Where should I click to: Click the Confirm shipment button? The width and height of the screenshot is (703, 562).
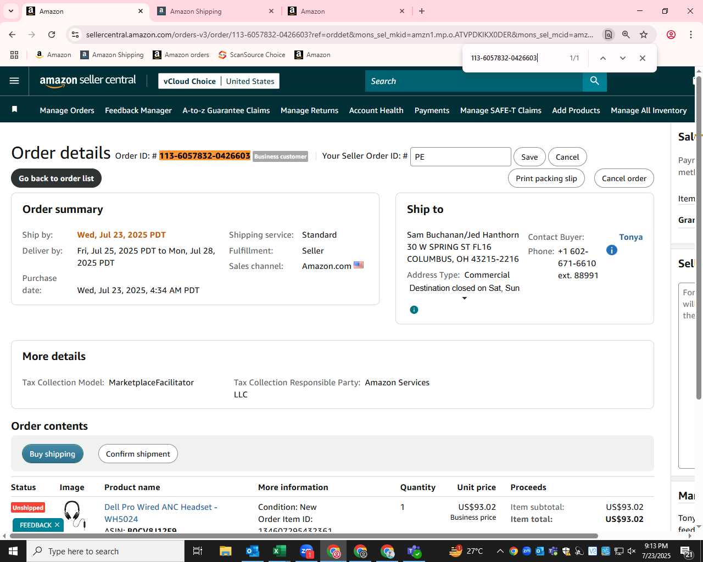(x=138, y=454)
